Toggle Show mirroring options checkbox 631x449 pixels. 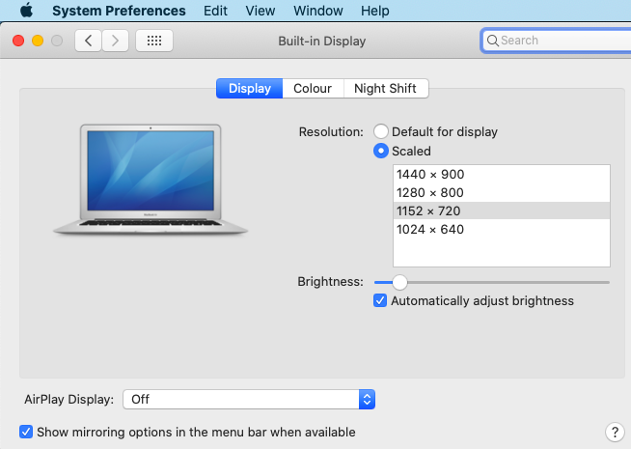click(26, 432)
